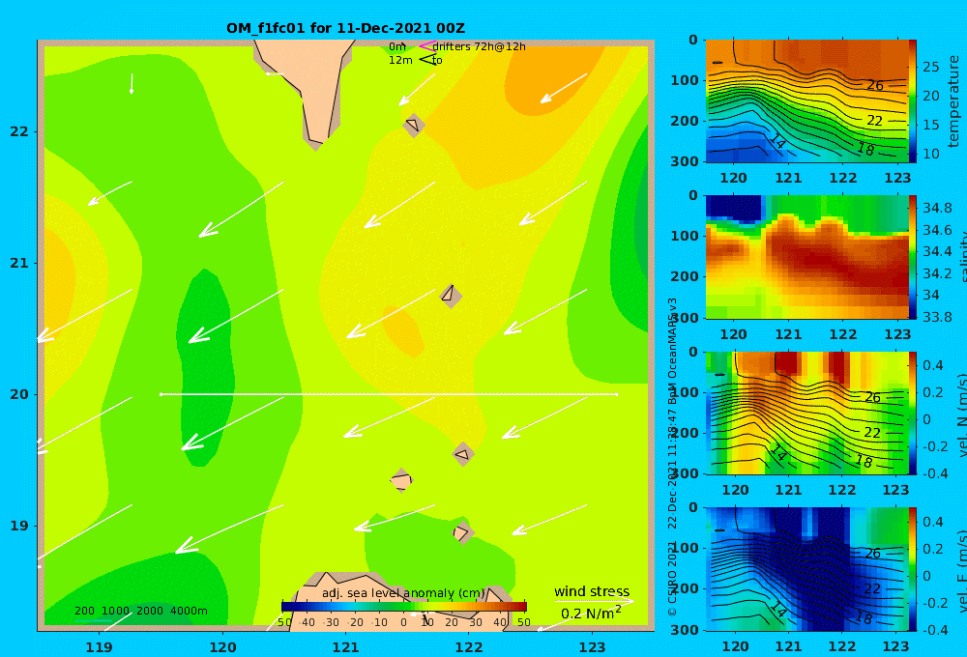Click the Taiwan southern tip landmass

311,93
